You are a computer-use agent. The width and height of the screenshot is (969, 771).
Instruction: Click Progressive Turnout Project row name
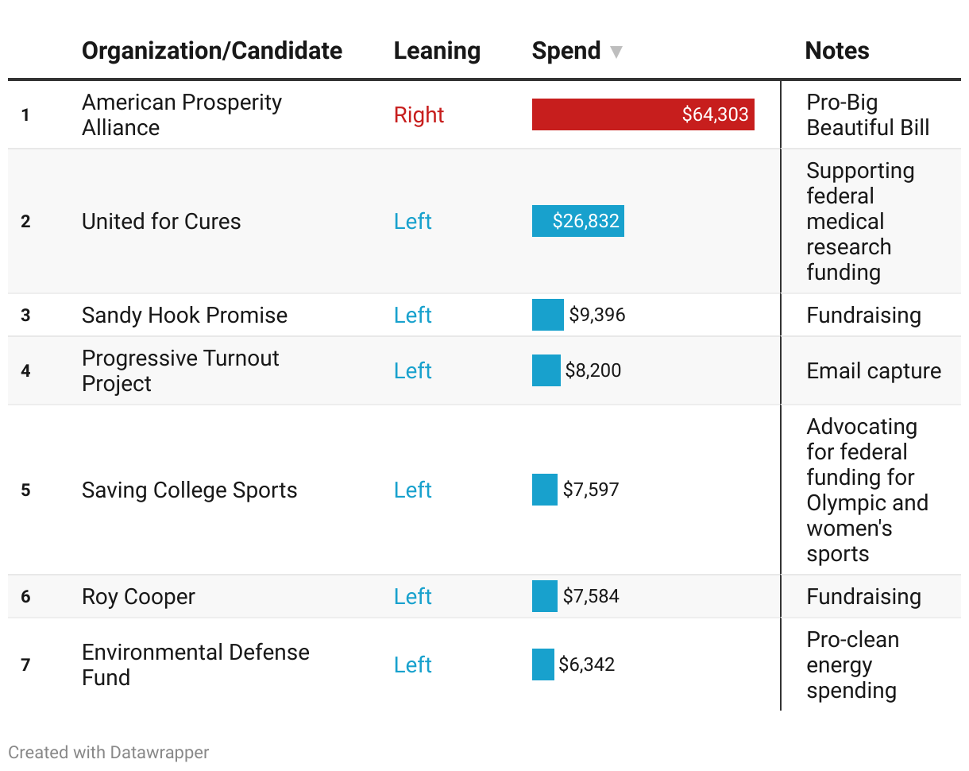180,370
